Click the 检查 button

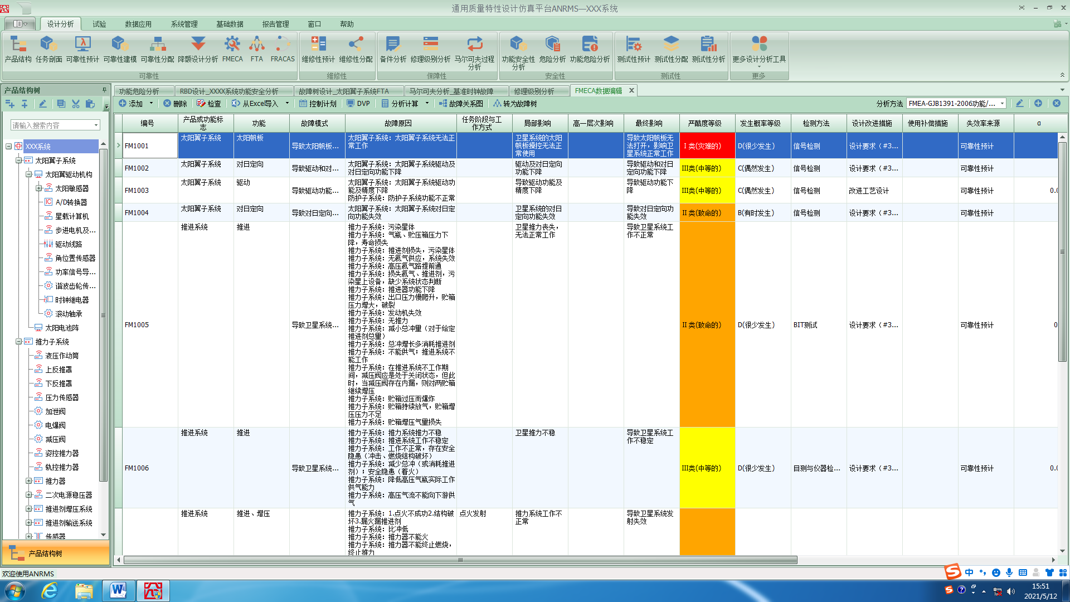(209, 104)
